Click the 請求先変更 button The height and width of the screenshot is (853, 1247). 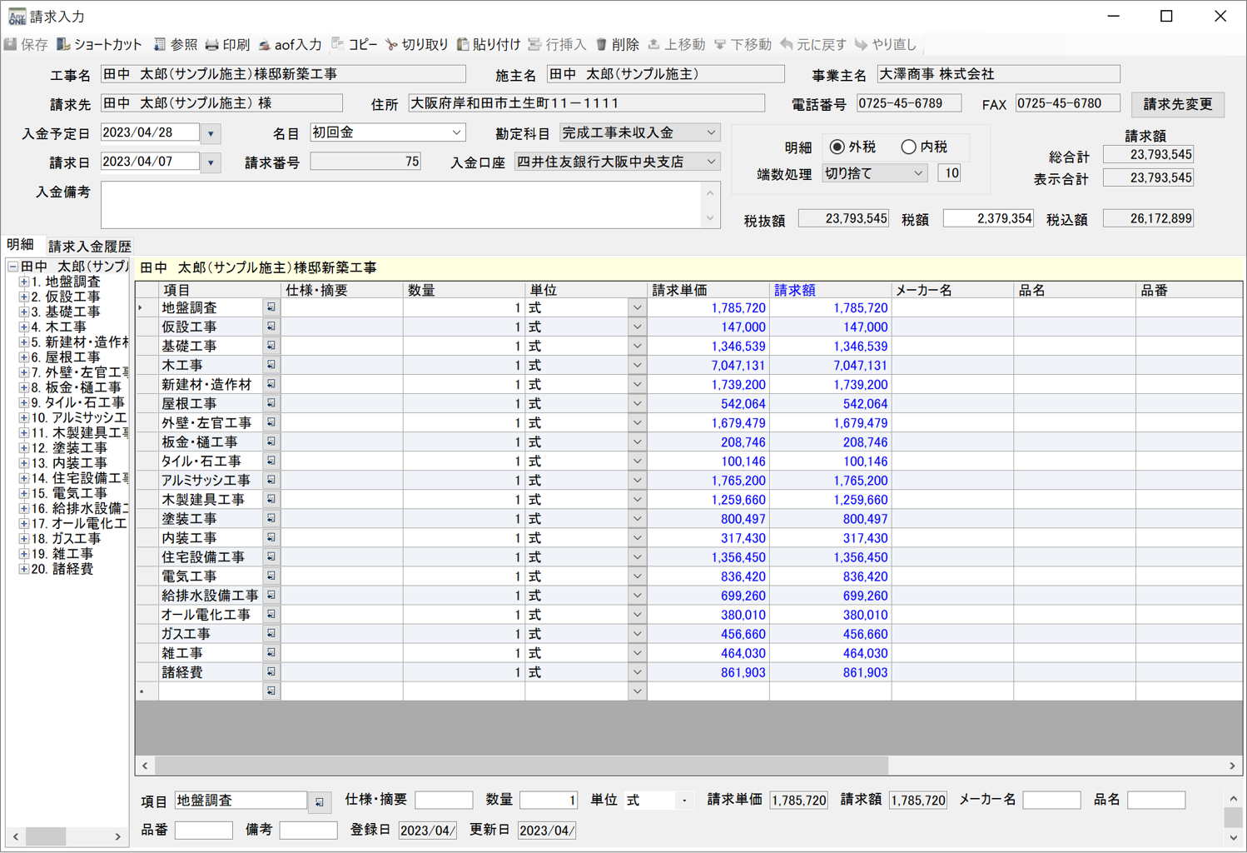(x=1177, y=104)
